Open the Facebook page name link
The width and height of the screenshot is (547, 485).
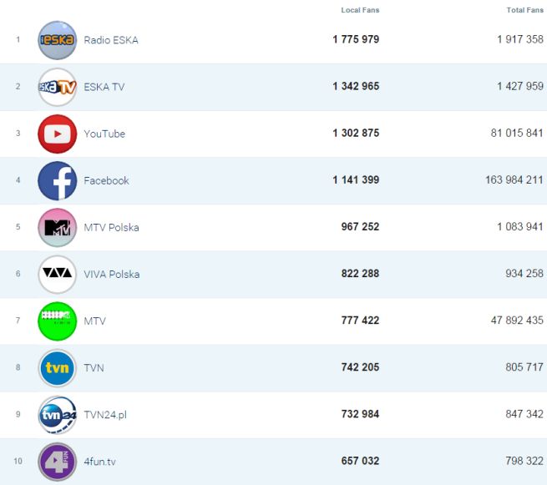click(106, 180)
